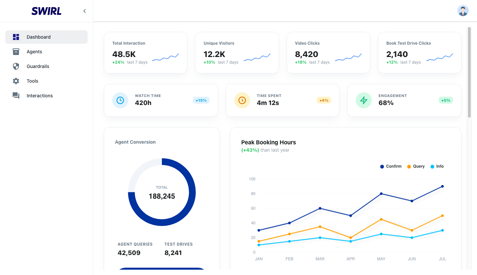Image resolution: width=477 pixels, height=275 pixels.
Task: Click the Video Clicks 8,420 value
Action: pyautogui.click(x=306, y=54)
